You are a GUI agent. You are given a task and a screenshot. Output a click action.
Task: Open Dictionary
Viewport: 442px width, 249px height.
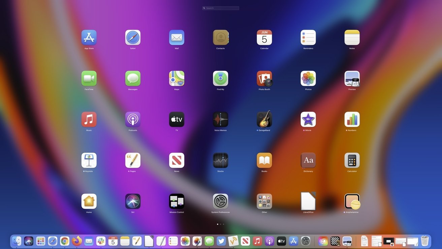pyautogui.click(x=308, y=160)
